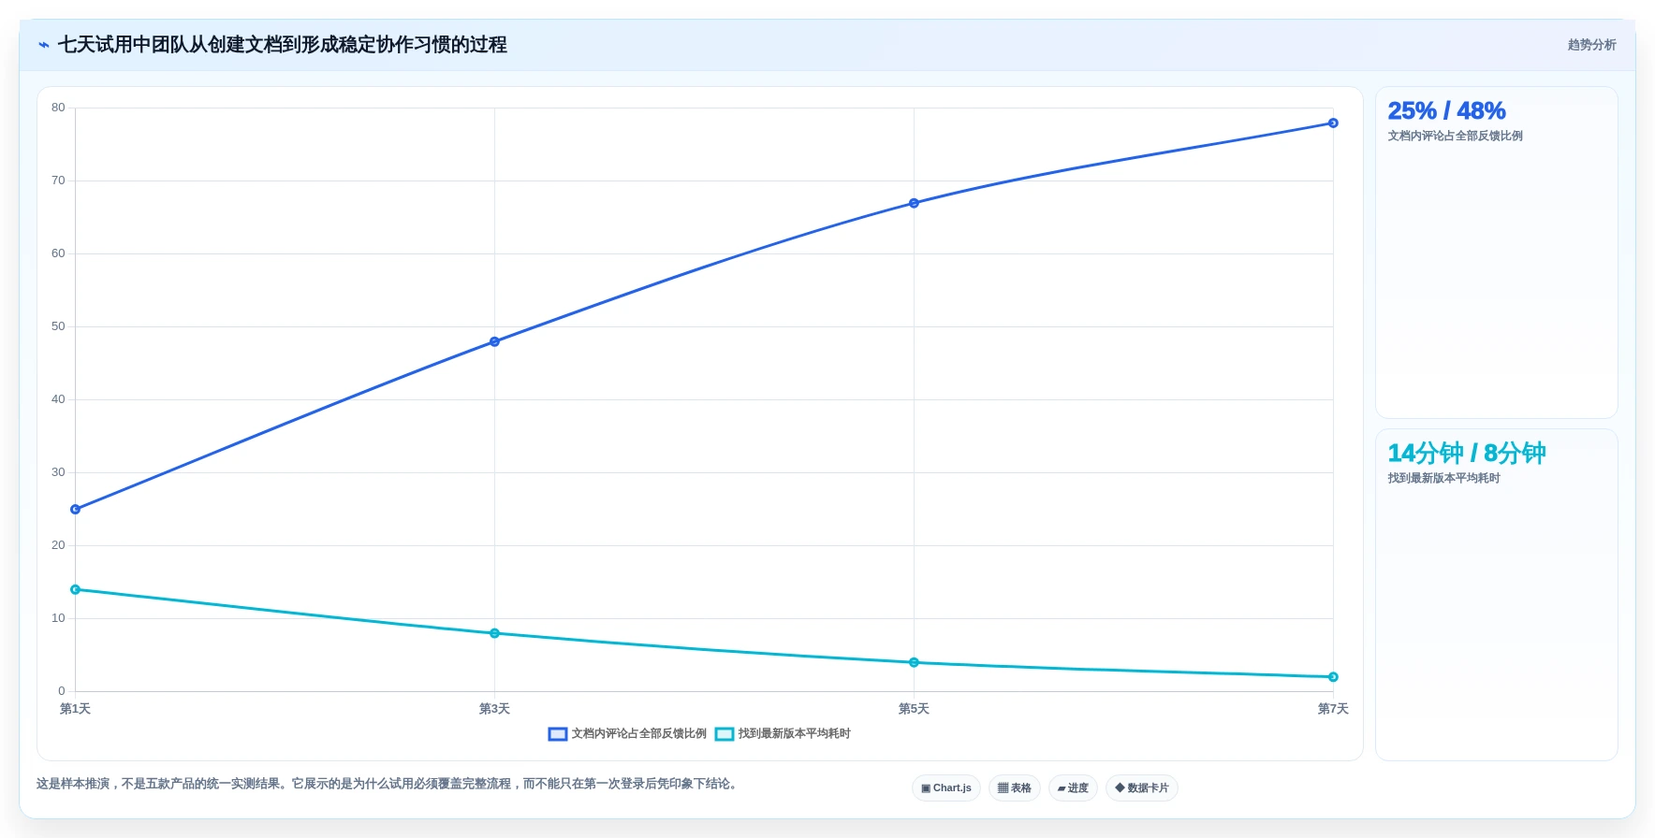The height and width of the screenshot is (838, 1655).
Task: Click the cyan data point at 第7天
Action: [x=1334, y=677]
